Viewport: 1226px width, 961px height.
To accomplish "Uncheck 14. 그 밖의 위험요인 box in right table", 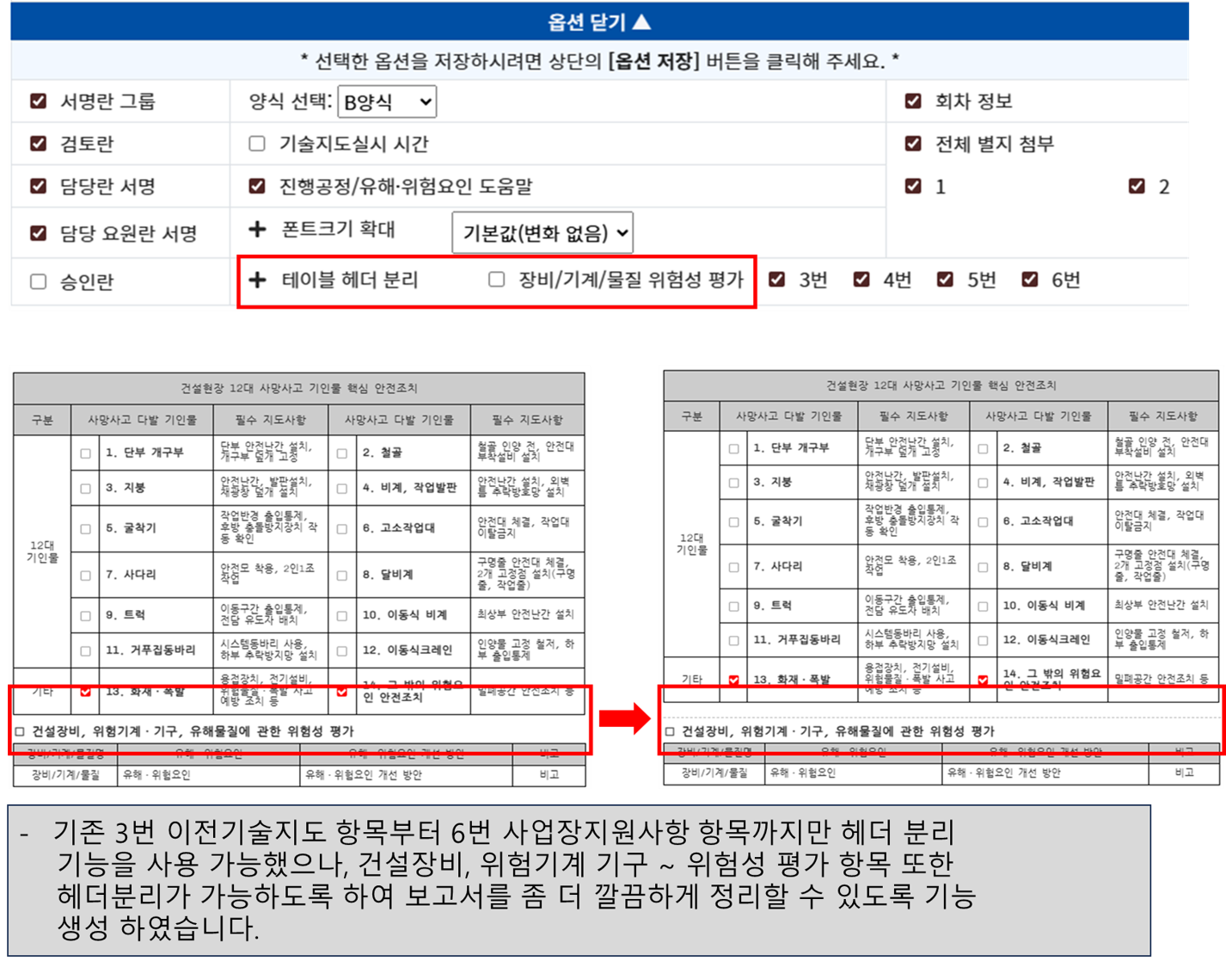I will (x=983, y=680).
